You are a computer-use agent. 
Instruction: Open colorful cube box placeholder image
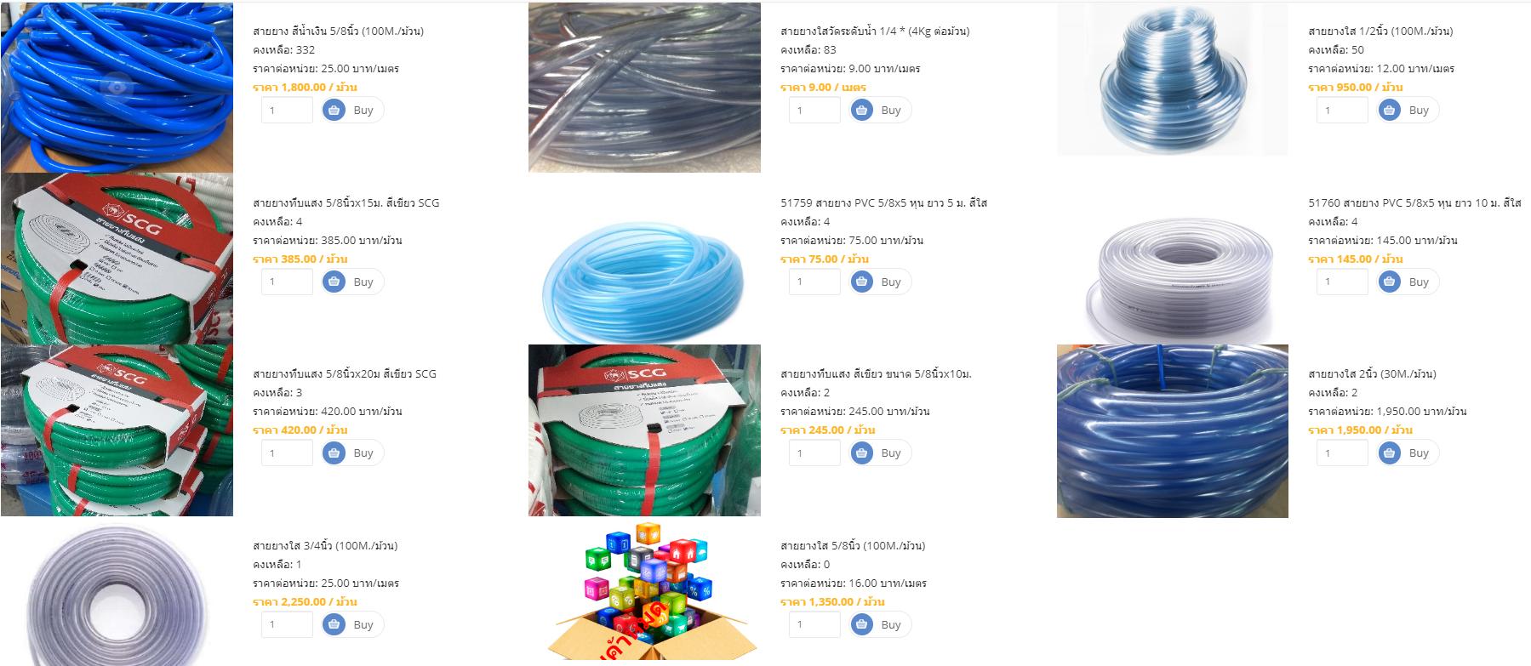644,591
